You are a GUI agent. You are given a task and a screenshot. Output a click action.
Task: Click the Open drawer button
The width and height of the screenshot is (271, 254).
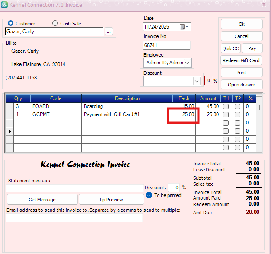(x=242, y=85)
